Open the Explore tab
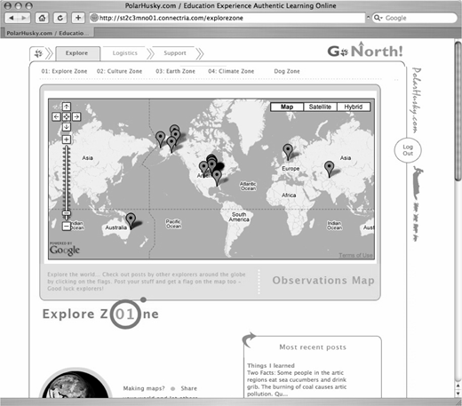The image size is (462, 406). pyautogui.click(x=77, y=53)
